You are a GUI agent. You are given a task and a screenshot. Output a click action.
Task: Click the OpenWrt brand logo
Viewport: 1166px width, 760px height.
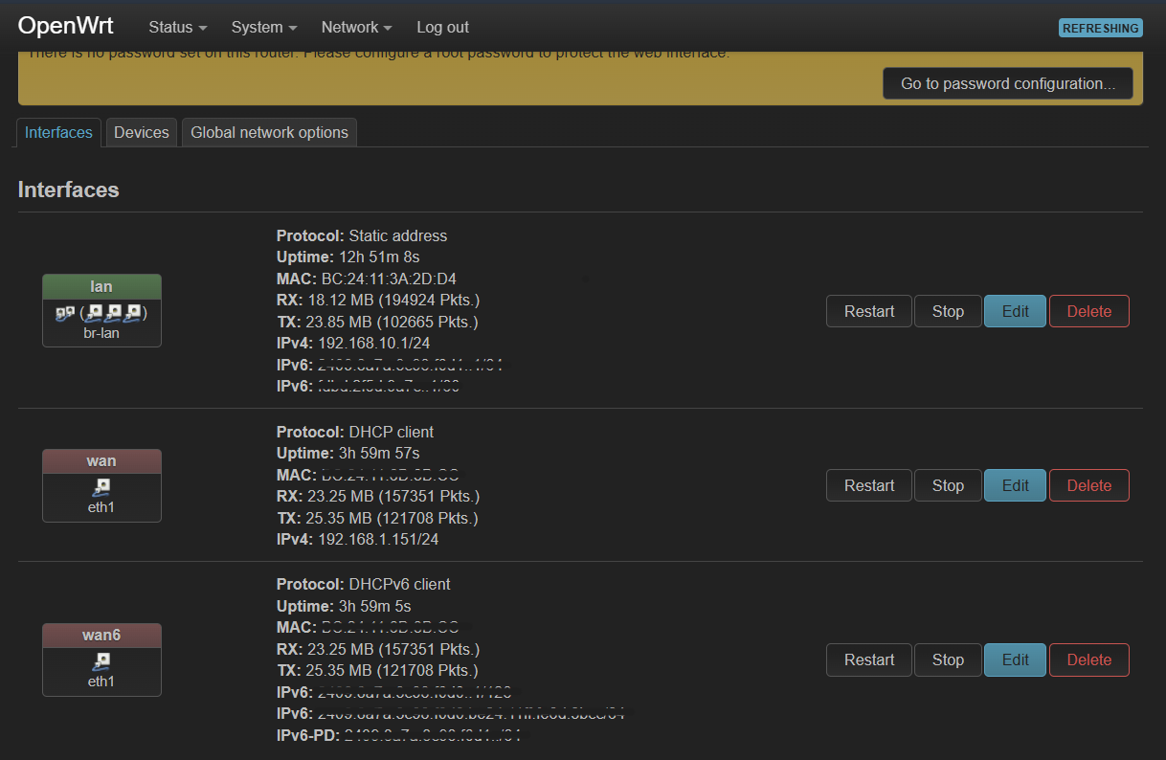[65, 27]
